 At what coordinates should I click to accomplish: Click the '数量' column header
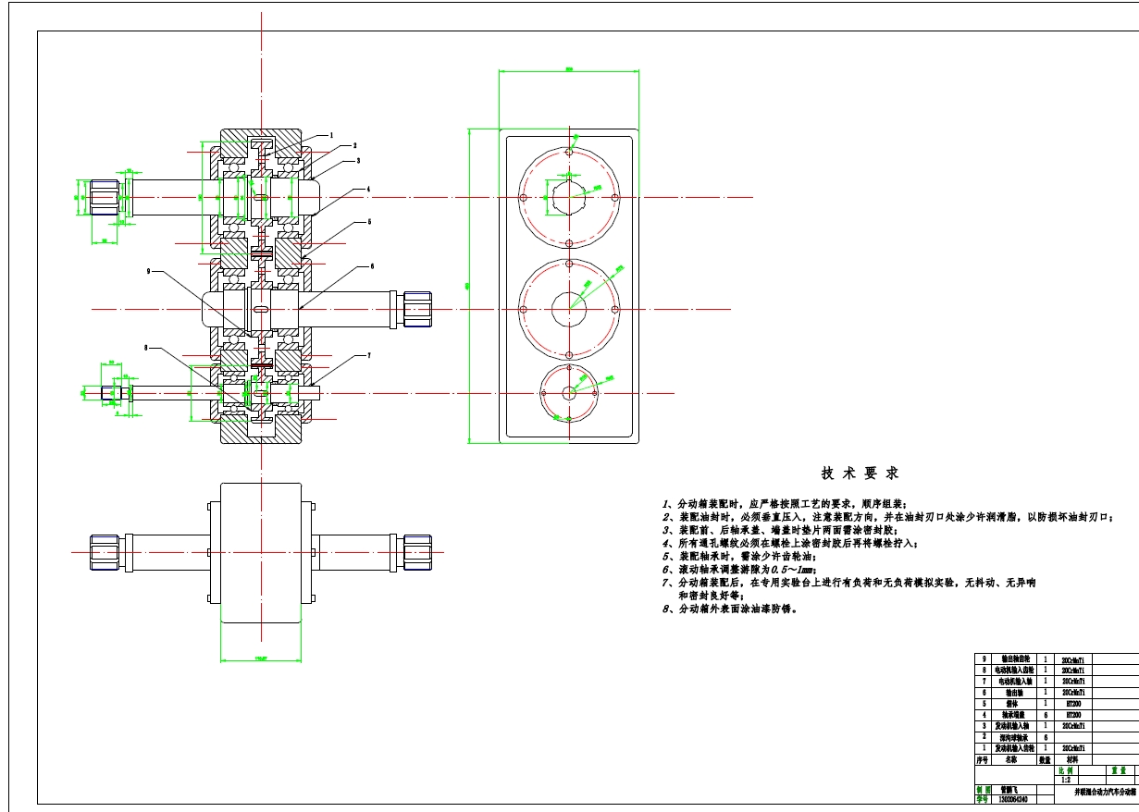click(x=1045, y=760)
